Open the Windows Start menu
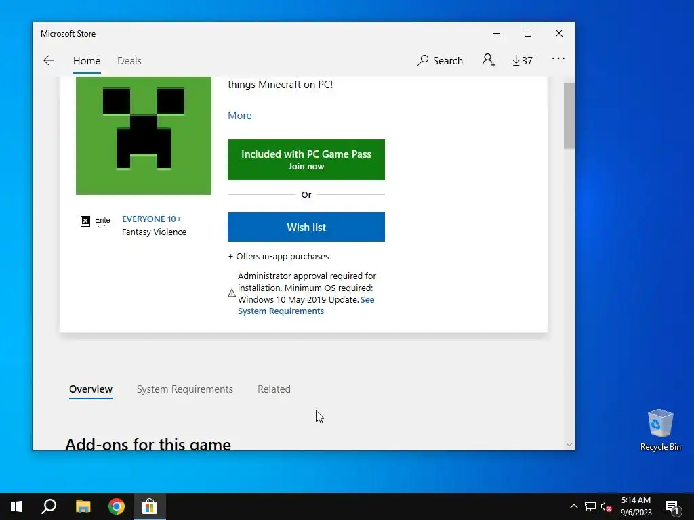694x520 pixels. [x=16, y=506]
